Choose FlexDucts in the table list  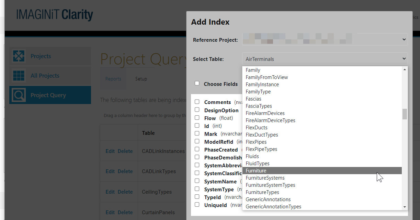click(257, 128)
